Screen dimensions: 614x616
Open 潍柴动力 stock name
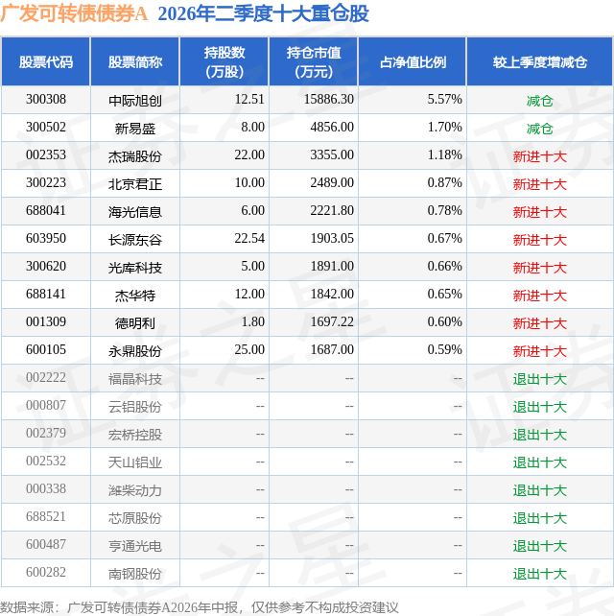pos(134,490)
